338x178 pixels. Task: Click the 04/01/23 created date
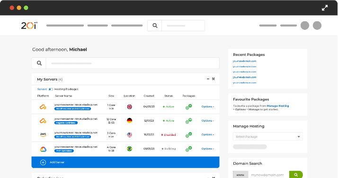click(x=149, y=107)
